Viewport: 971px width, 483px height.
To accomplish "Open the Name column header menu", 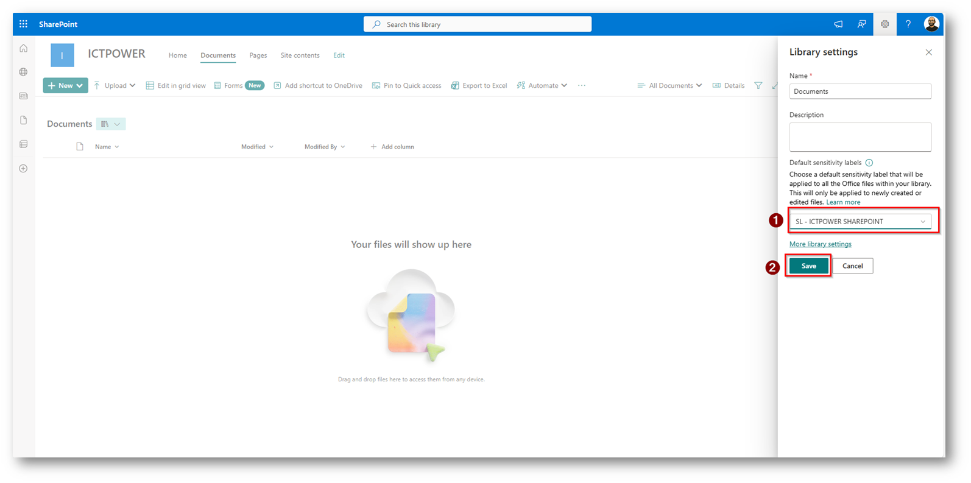I will [107, 147].
